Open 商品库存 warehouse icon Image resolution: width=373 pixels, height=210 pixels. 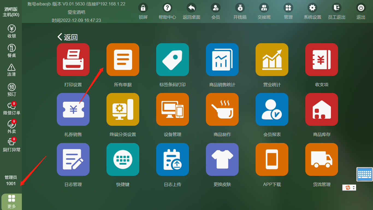tap(322, 109)
